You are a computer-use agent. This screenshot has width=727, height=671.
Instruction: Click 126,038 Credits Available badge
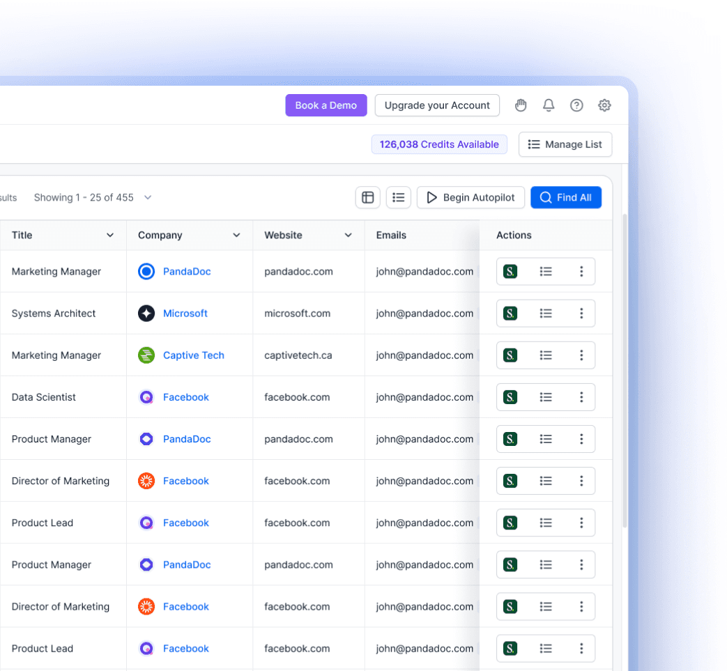pos(439,144)
